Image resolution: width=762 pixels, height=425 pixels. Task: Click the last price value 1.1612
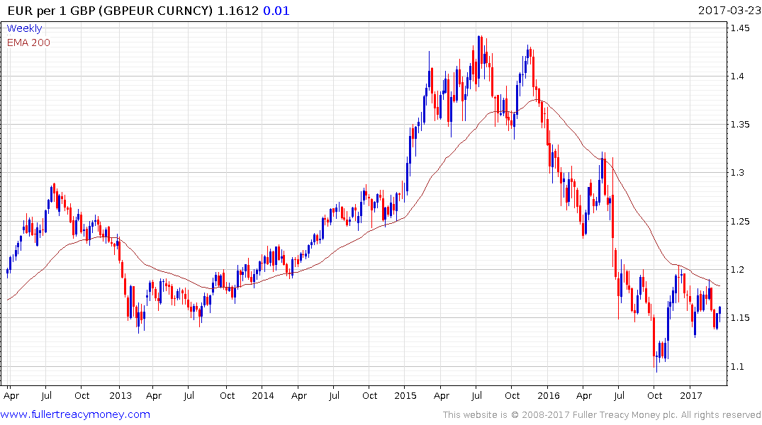tap(237, 11)
